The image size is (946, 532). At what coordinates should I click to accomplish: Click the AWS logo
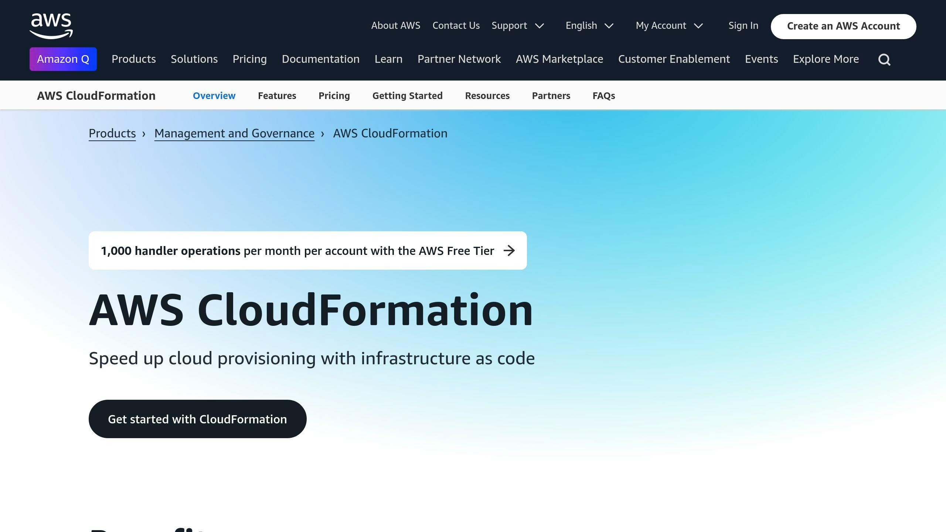click(x=51, y=26)
